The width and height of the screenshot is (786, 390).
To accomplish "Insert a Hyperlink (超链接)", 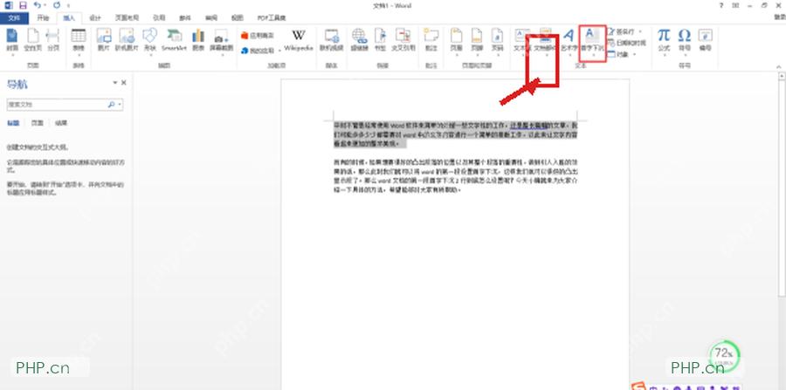I will coord(360,40).
